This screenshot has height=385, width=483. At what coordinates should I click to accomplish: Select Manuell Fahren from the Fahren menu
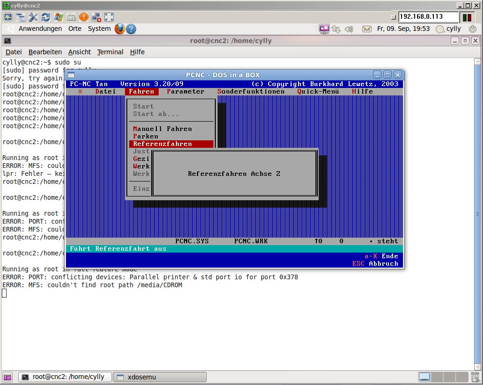click(162, 129)
